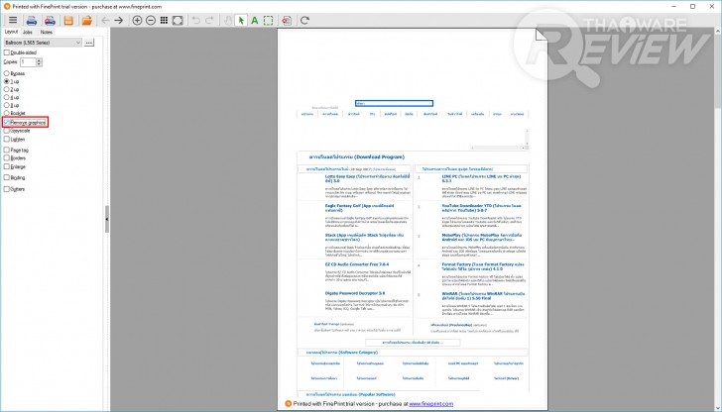Select the Booklet layout option
The width and height of the screenshot is (722, 412).
[x=6, y=113]
